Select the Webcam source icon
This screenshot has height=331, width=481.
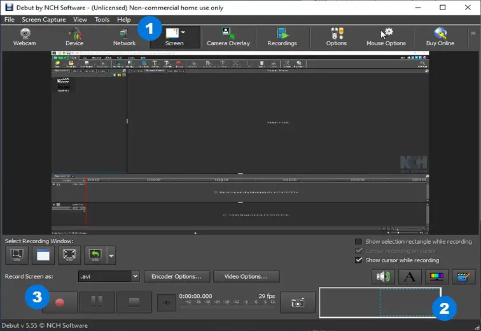click(25, 37)
